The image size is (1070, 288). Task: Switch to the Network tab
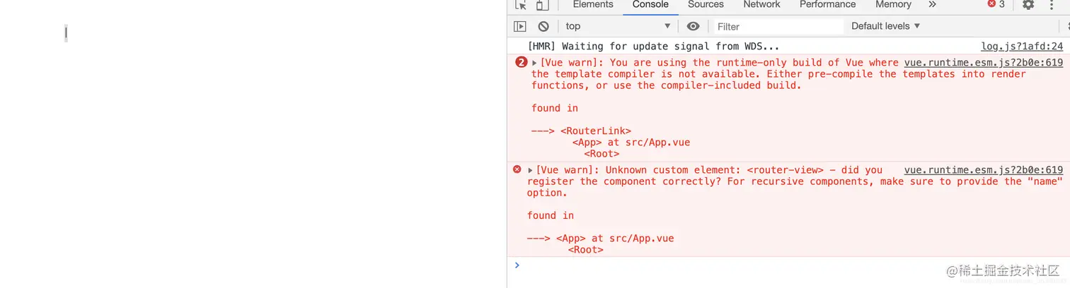(x=761, y=4)
